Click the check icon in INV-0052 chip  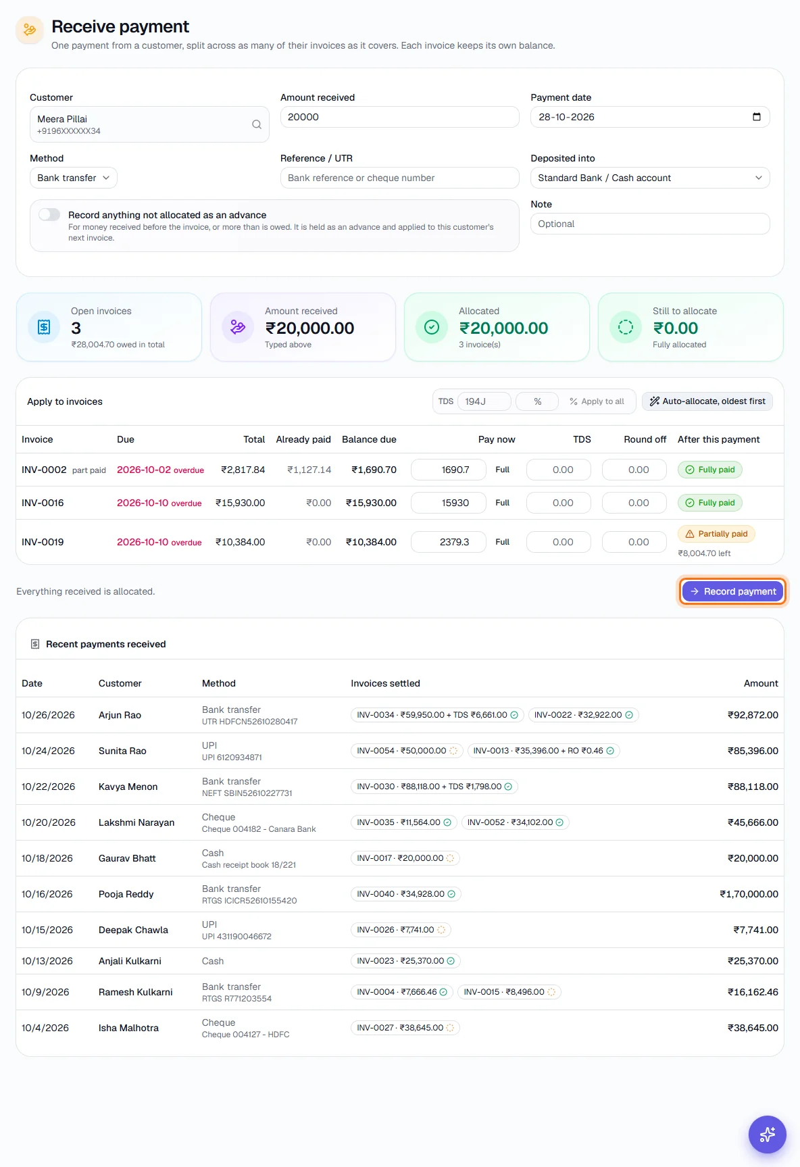pos(559,822)
